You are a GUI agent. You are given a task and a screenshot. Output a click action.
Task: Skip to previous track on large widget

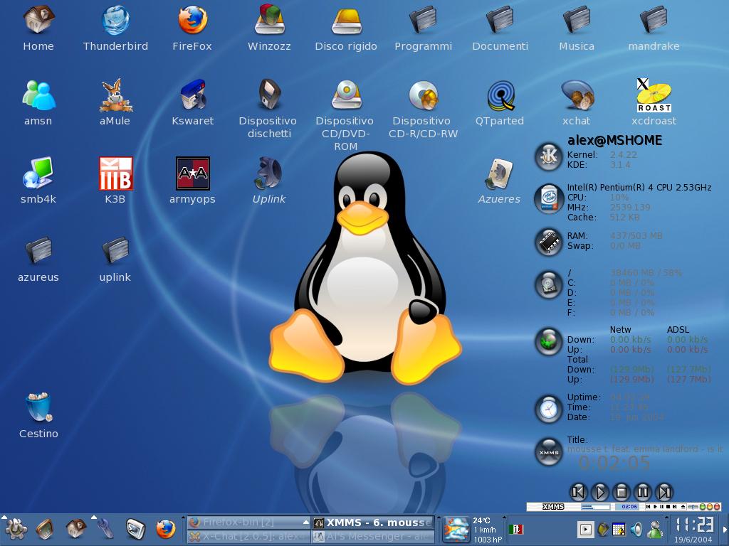(578, 492)
